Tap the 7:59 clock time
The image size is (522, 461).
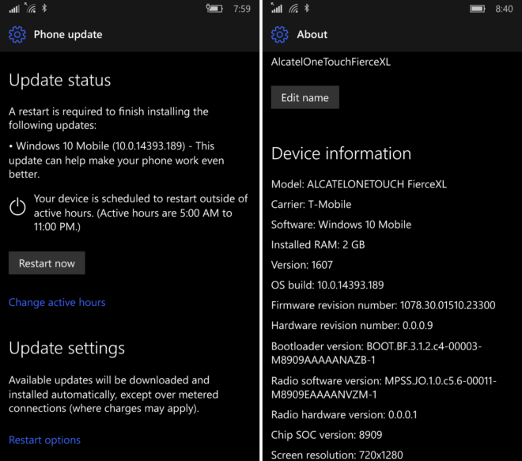pos(242,9)
